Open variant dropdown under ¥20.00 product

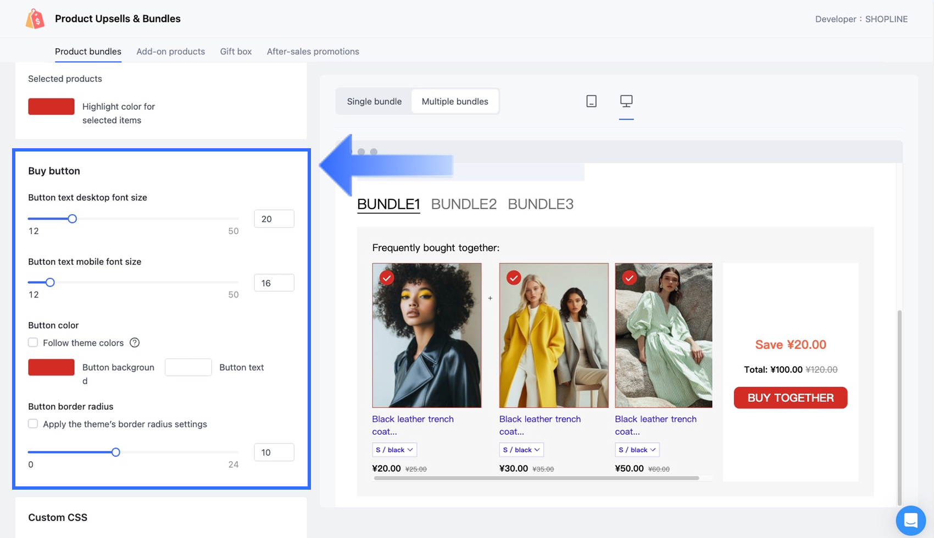tap(394, 450)
